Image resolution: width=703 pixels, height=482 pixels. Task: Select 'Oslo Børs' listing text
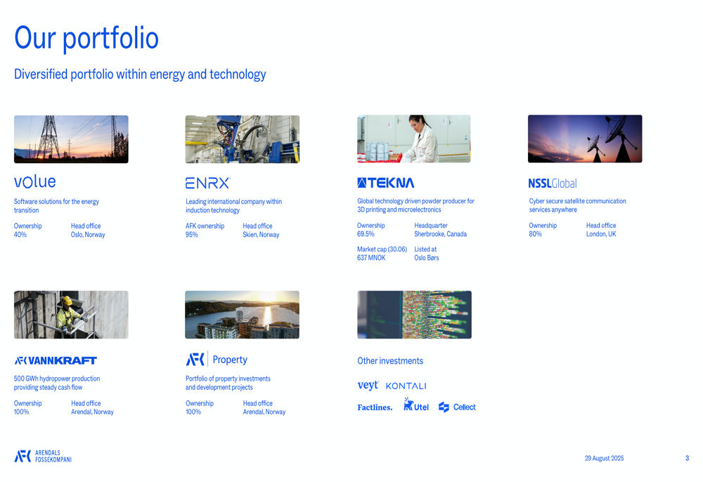pyautogui.click(x=427, y=258)
